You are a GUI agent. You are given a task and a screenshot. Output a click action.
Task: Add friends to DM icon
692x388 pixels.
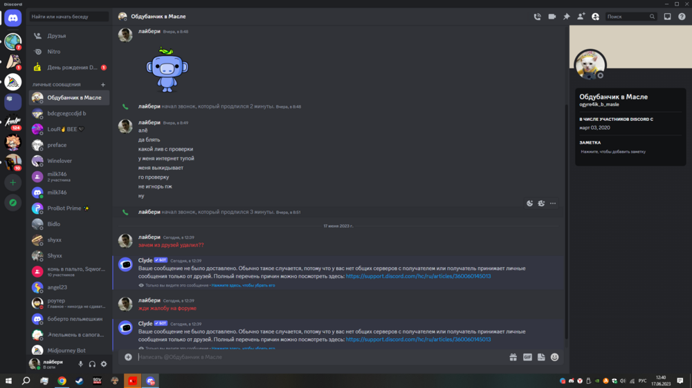(x=581, y=17)
